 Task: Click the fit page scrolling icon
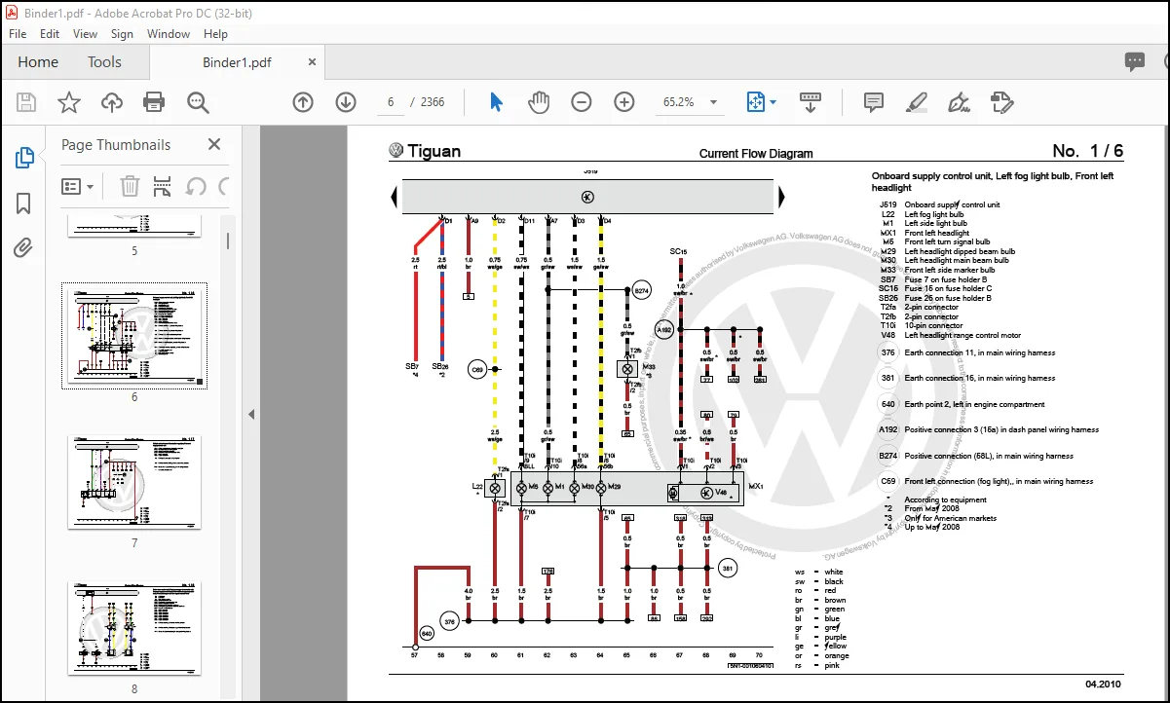(x=756, y=102)
